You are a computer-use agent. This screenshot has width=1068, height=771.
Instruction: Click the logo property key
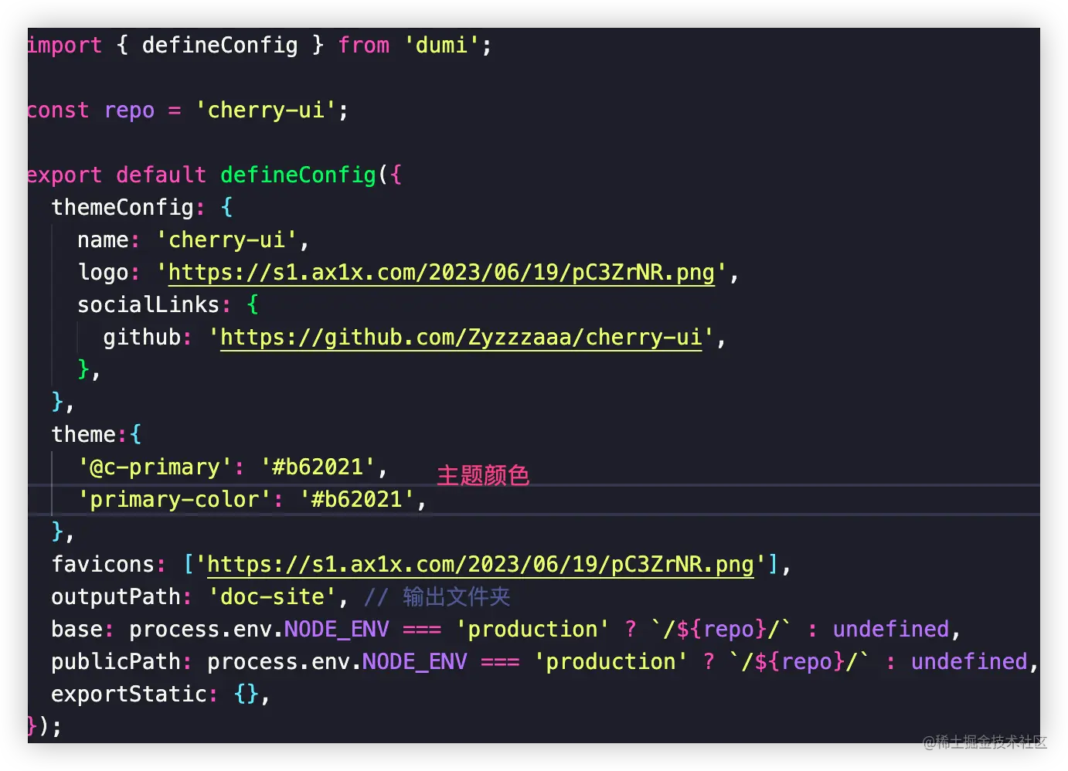(104, 273)
